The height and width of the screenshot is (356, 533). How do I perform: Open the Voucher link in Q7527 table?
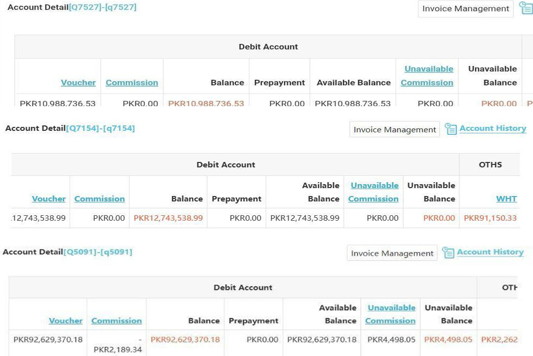[x=78, y=82]
